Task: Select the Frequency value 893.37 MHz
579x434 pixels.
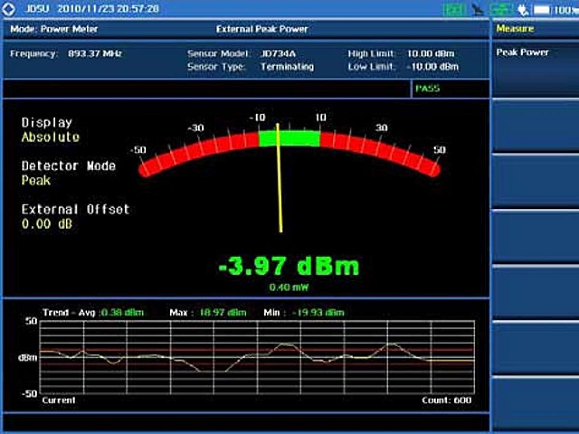Action: 95,54
